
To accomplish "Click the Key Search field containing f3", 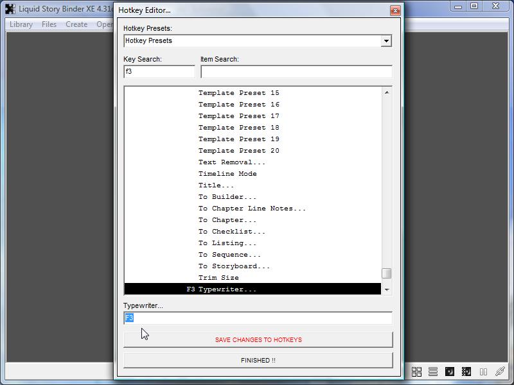I will pos(159,72).
